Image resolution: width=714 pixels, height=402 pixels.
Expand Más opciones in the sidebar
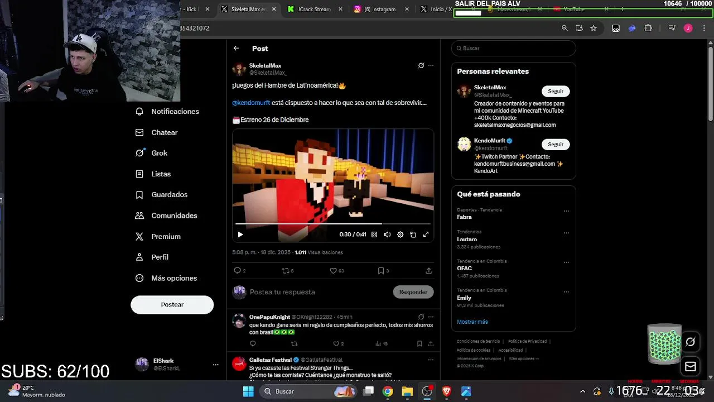[166, 278]
